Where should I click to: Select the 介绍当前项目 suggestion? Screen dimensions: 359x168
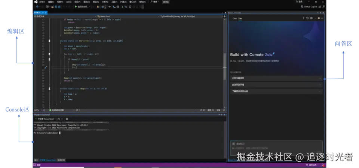(x=276, y=78)
